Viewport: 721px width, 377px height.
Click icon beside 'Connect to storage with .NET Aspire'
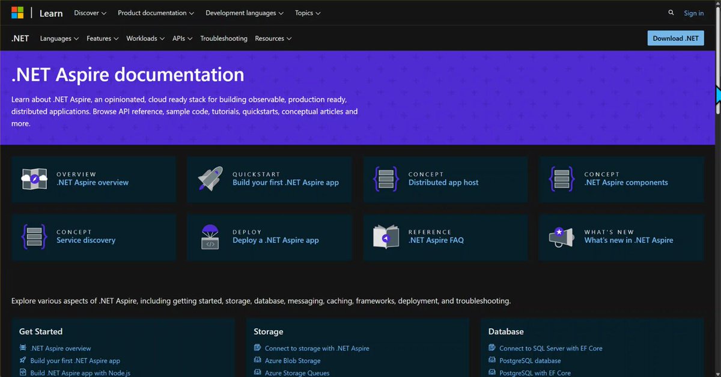click(258, 348)
